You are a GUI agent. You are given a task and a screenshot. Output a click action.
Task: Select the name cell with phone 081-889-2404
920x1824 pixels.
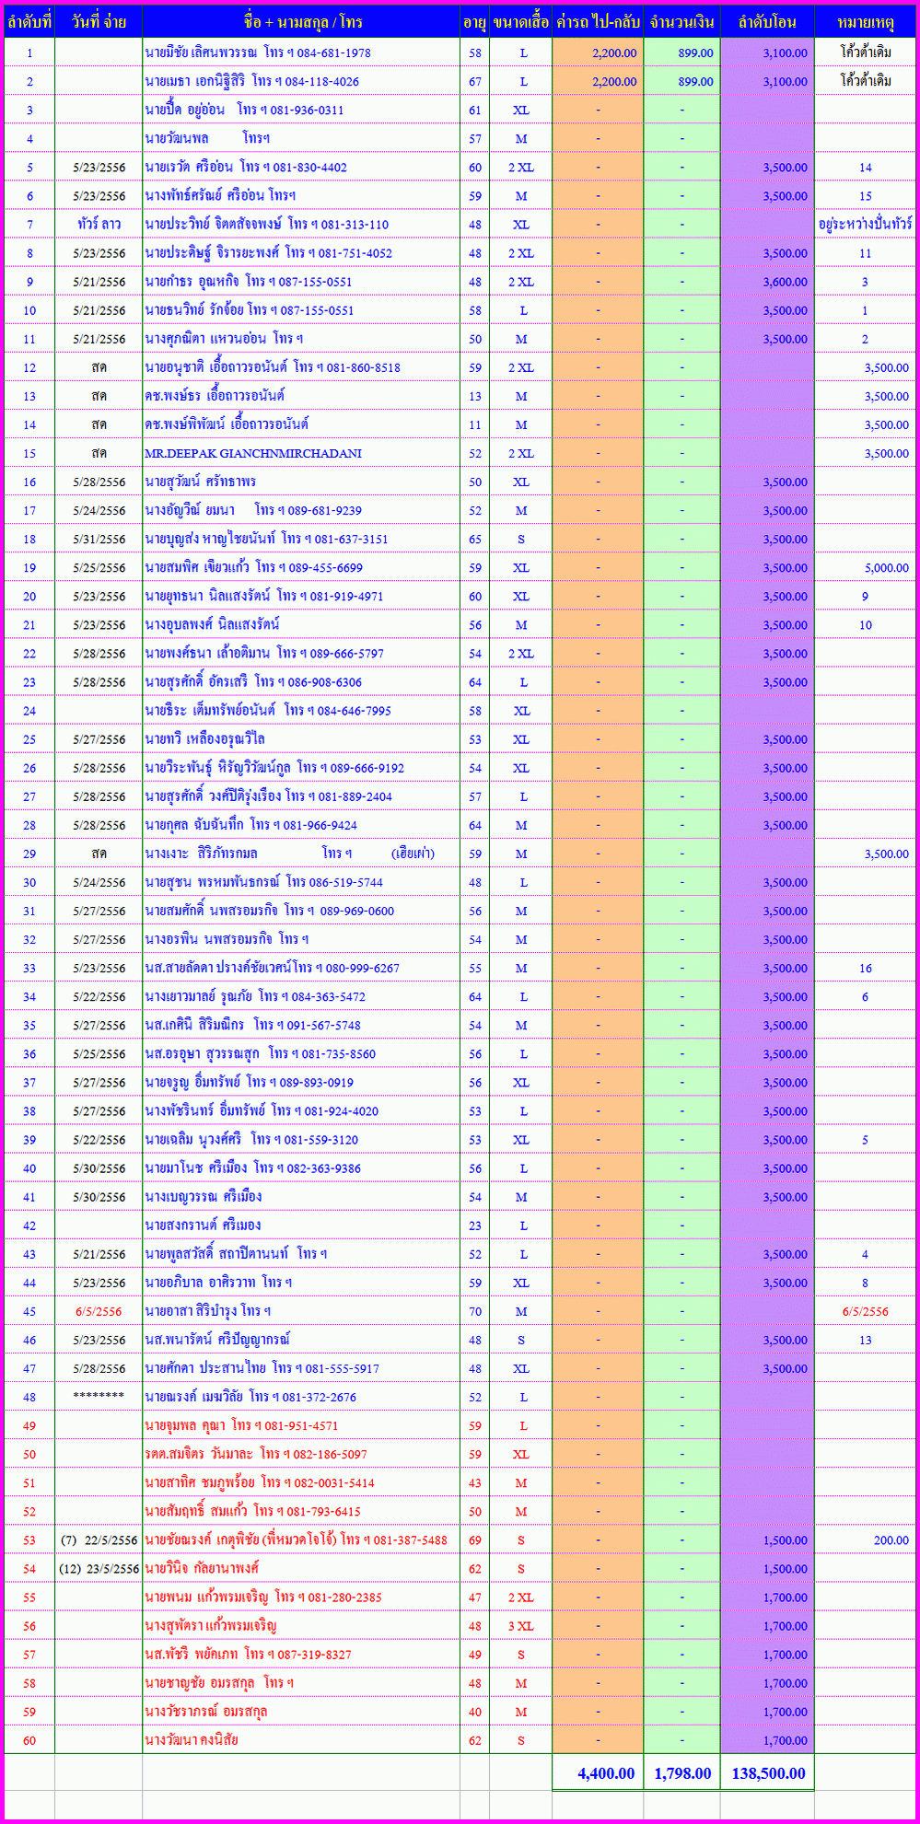[302, 796]
